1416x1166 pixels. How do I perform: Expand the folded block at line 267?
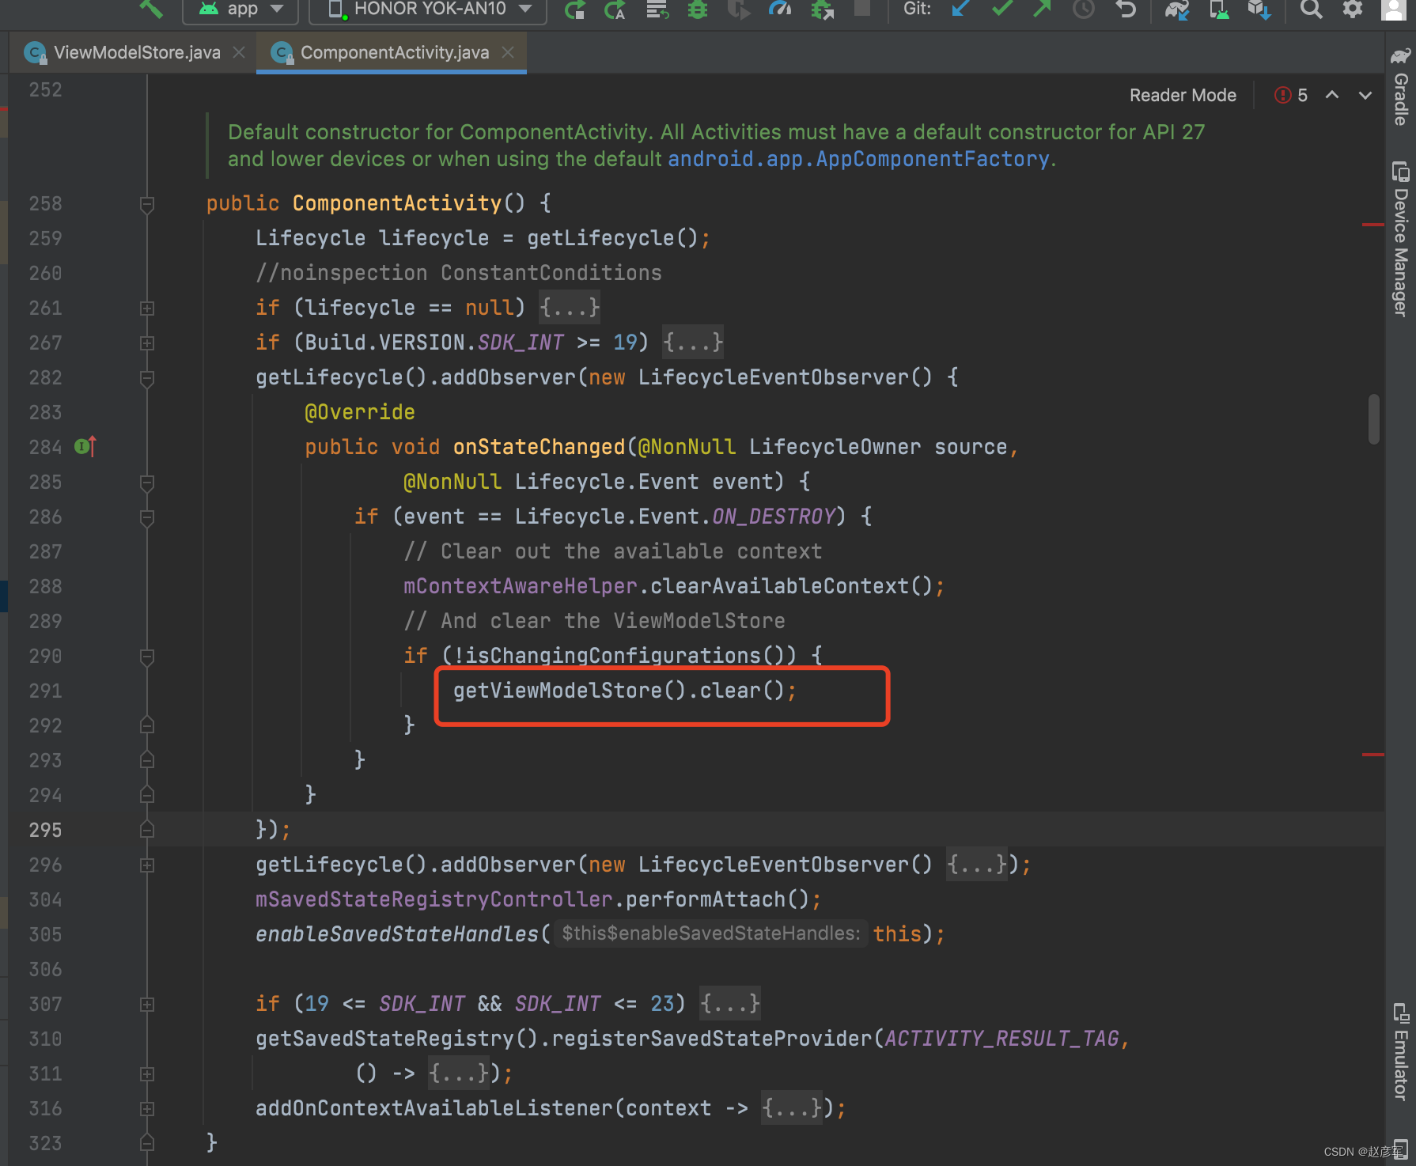tap(147, 343)
